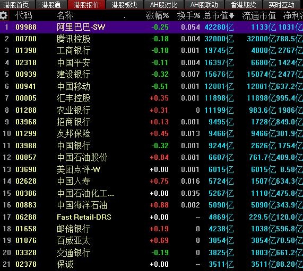Select 中国海洋石油 entry
This screenshot has height=271, width=303.
tap(82, 205)
